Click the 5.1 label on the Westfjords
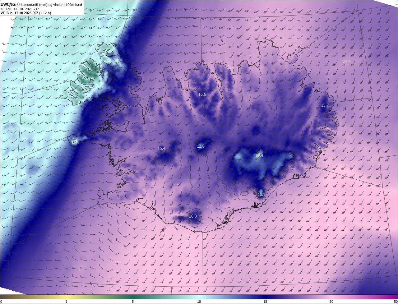Image resolution: width=398 pixels, height=304 pixels. [x=92, y=66]
